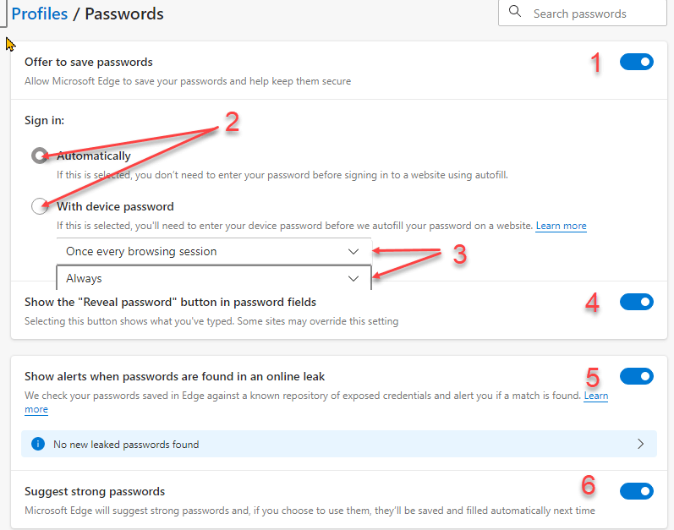Click in the Search passwords field
The height and width of the screenshot is (530, 674).
(x=583, y=14)
